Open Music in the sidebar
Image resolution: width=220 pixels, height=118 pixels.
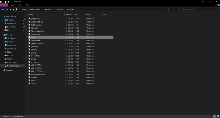(x=9, y=52)
